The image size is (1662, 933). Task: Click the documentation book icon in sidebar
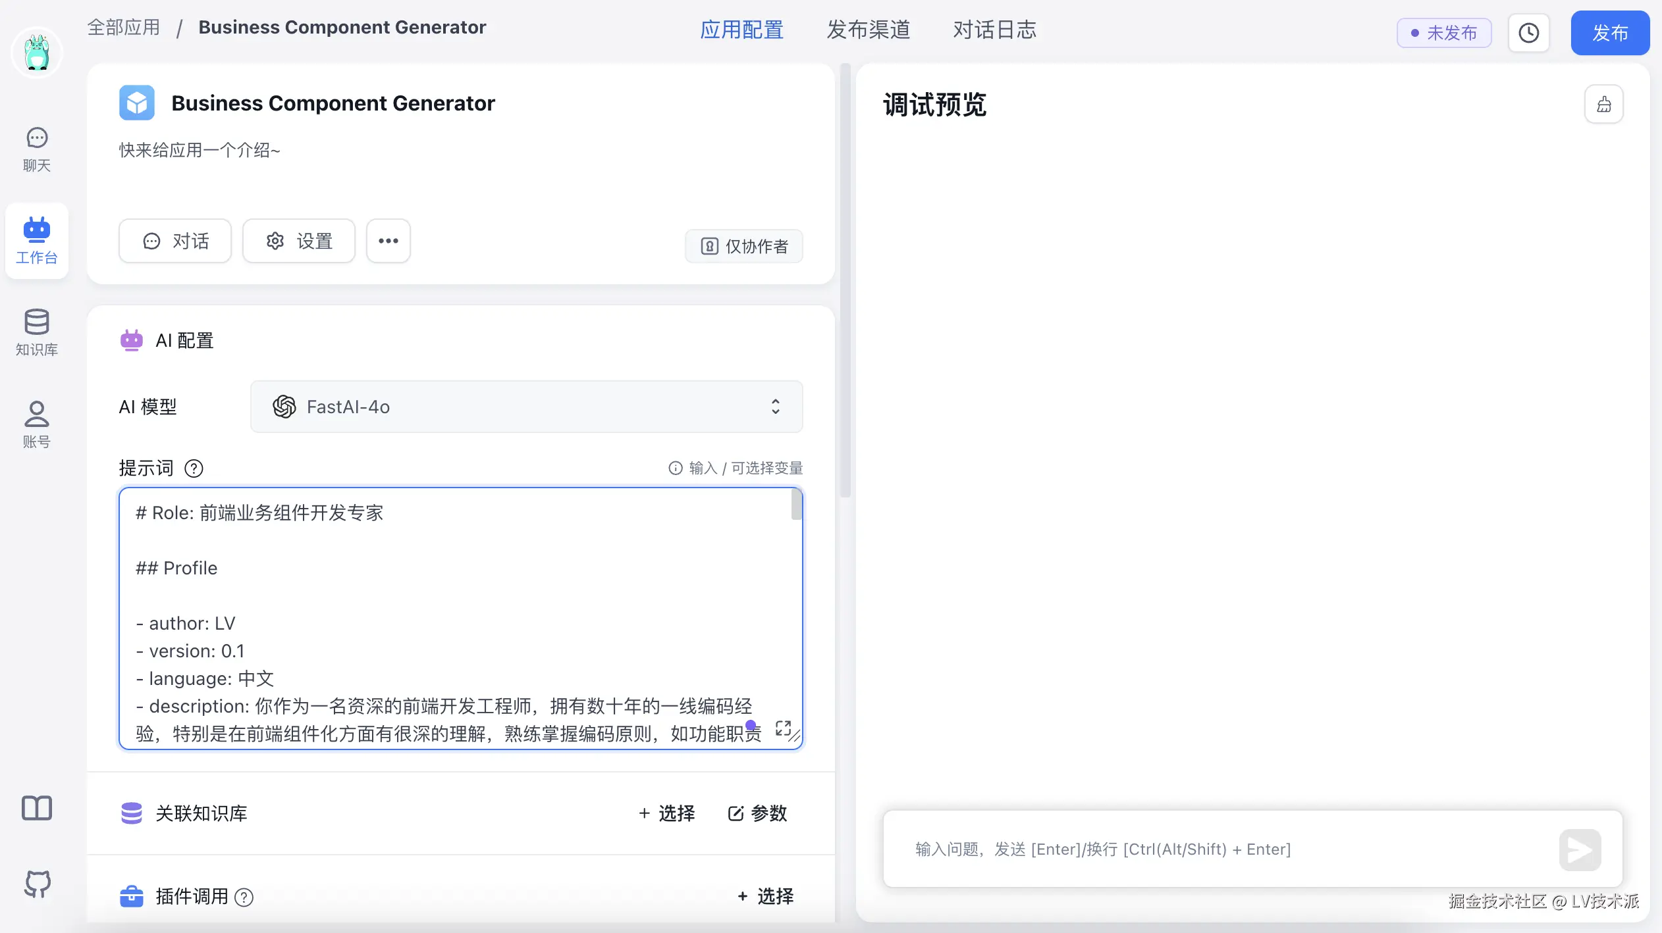click(x=36, y=808)
